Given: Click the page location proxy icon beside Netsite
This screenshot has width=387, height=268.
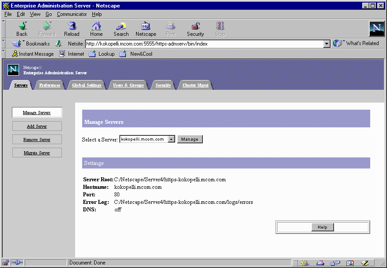Looking at the screenshot, I should coord(58,44).
